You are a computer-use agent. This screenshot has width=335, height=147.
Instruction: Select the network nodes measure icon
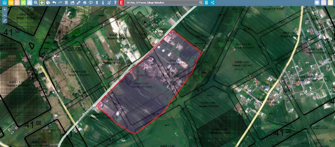(x=109, y=3)
